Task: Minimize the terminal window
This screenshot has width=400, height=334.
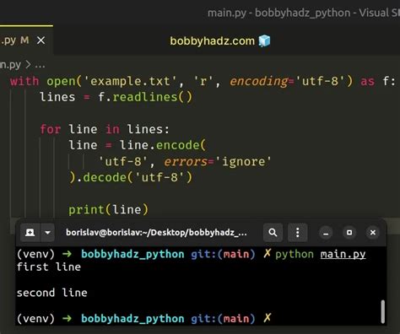Action: [326, 233]
